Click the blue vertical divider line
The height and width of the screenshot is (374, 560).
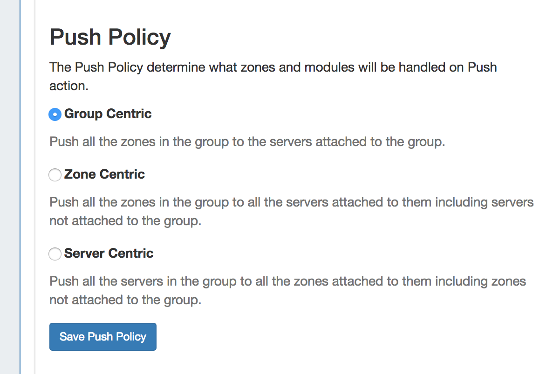pos(20,186)
